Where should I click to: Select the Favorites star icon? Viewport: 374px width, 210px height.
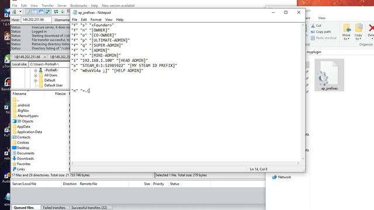click(14, 164)
